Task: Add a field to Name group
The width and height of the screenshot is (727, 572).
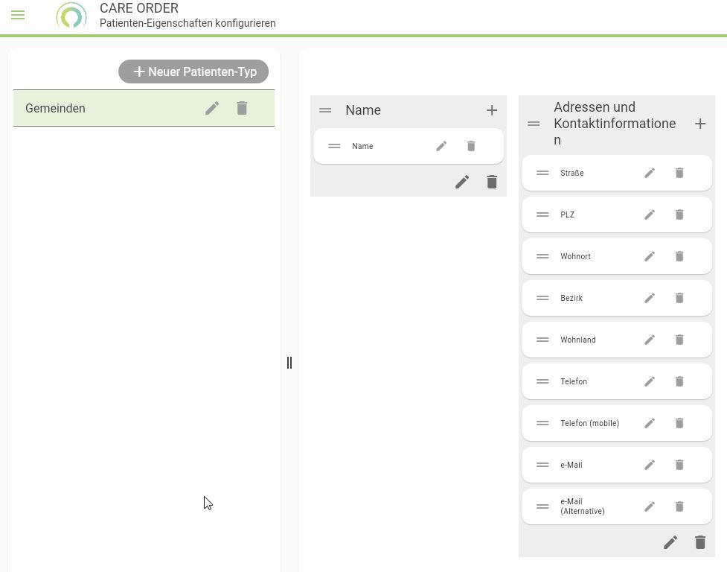Action: [x=492, y=110]
